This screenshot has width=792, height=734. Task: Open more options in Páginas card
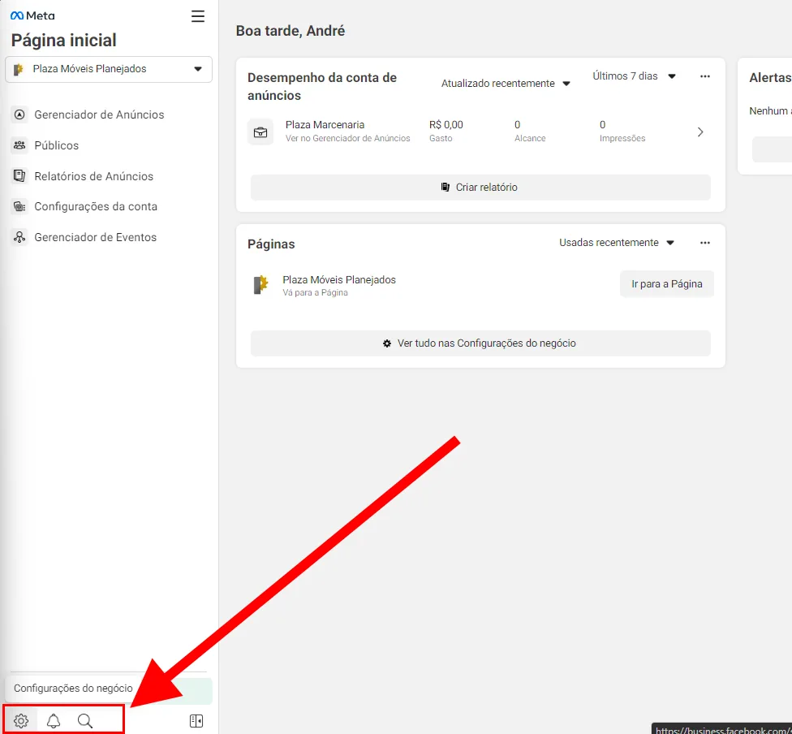point(704,243)
